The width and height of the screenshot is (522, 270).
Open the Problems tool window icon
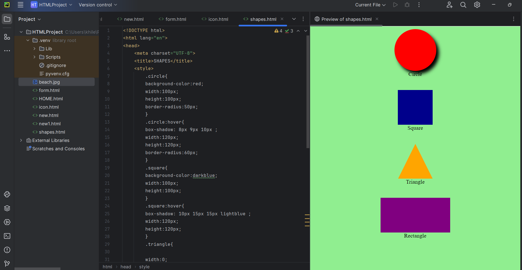tap(7, 250)
